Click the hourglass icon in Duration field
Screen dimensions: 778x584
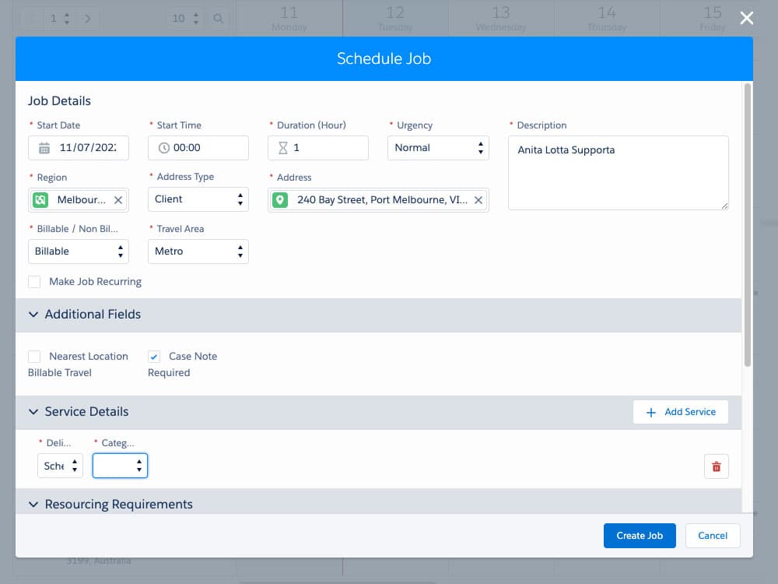(x=283, y=148)
